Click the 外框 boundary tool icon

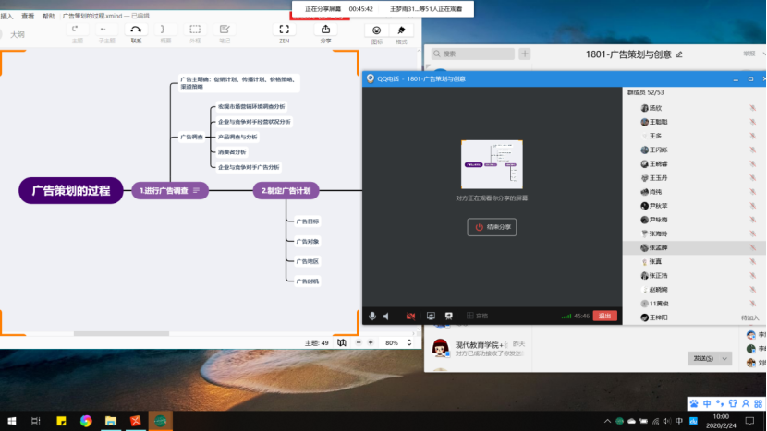[x=195, y=32]
